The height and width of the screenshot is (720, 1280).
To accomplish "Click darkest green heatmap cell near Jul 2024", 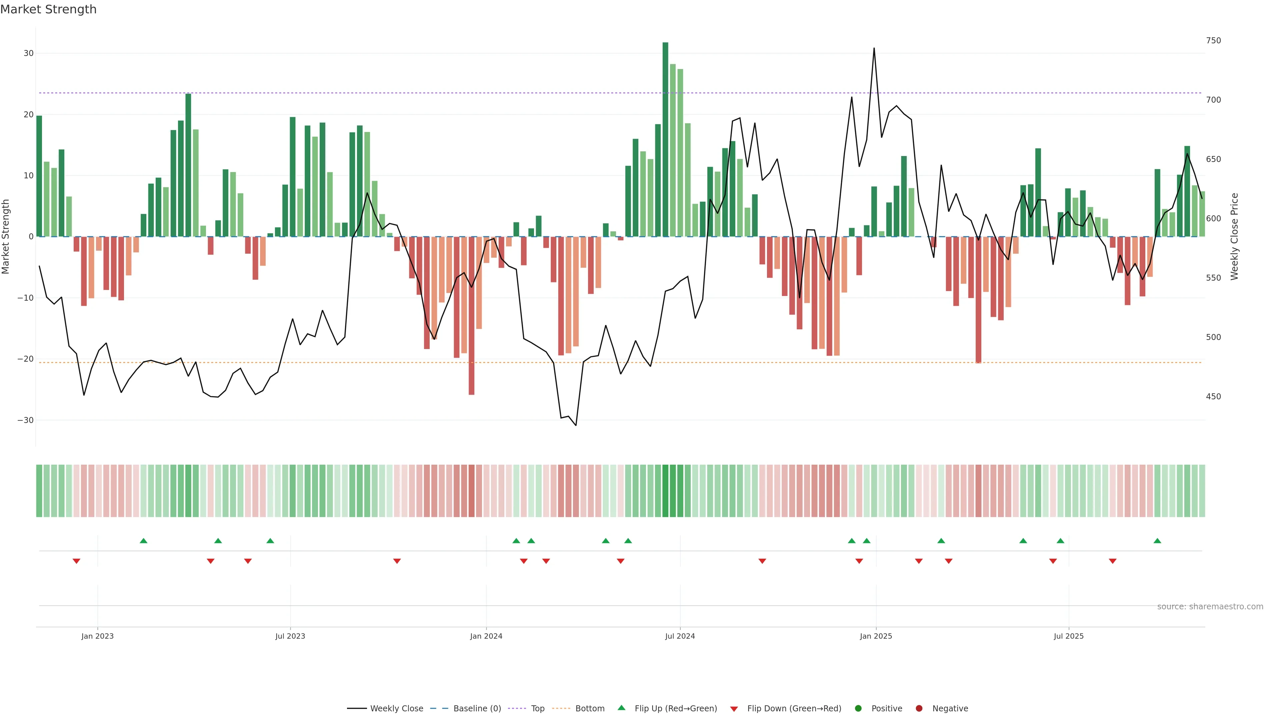I will [x=665, y=490].
